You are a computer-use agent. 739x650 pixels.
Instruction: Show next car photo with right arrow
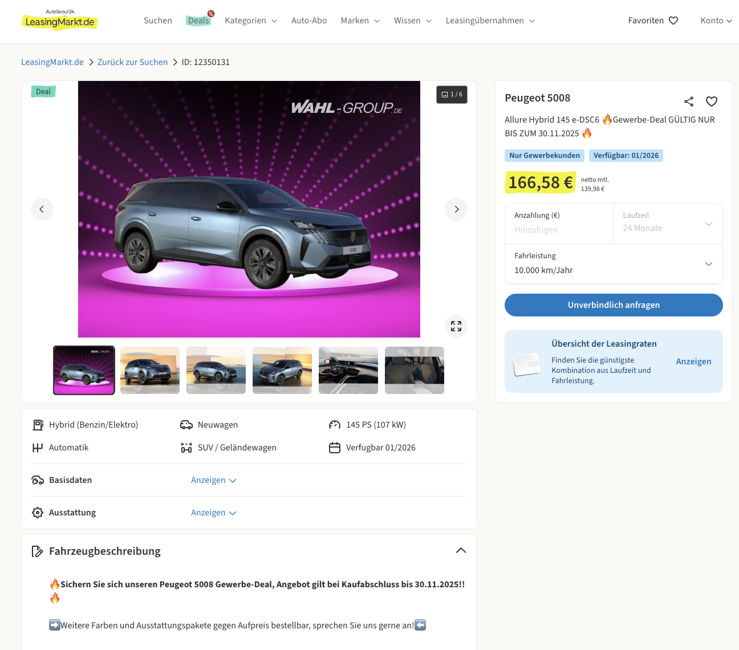click(456, 209)
